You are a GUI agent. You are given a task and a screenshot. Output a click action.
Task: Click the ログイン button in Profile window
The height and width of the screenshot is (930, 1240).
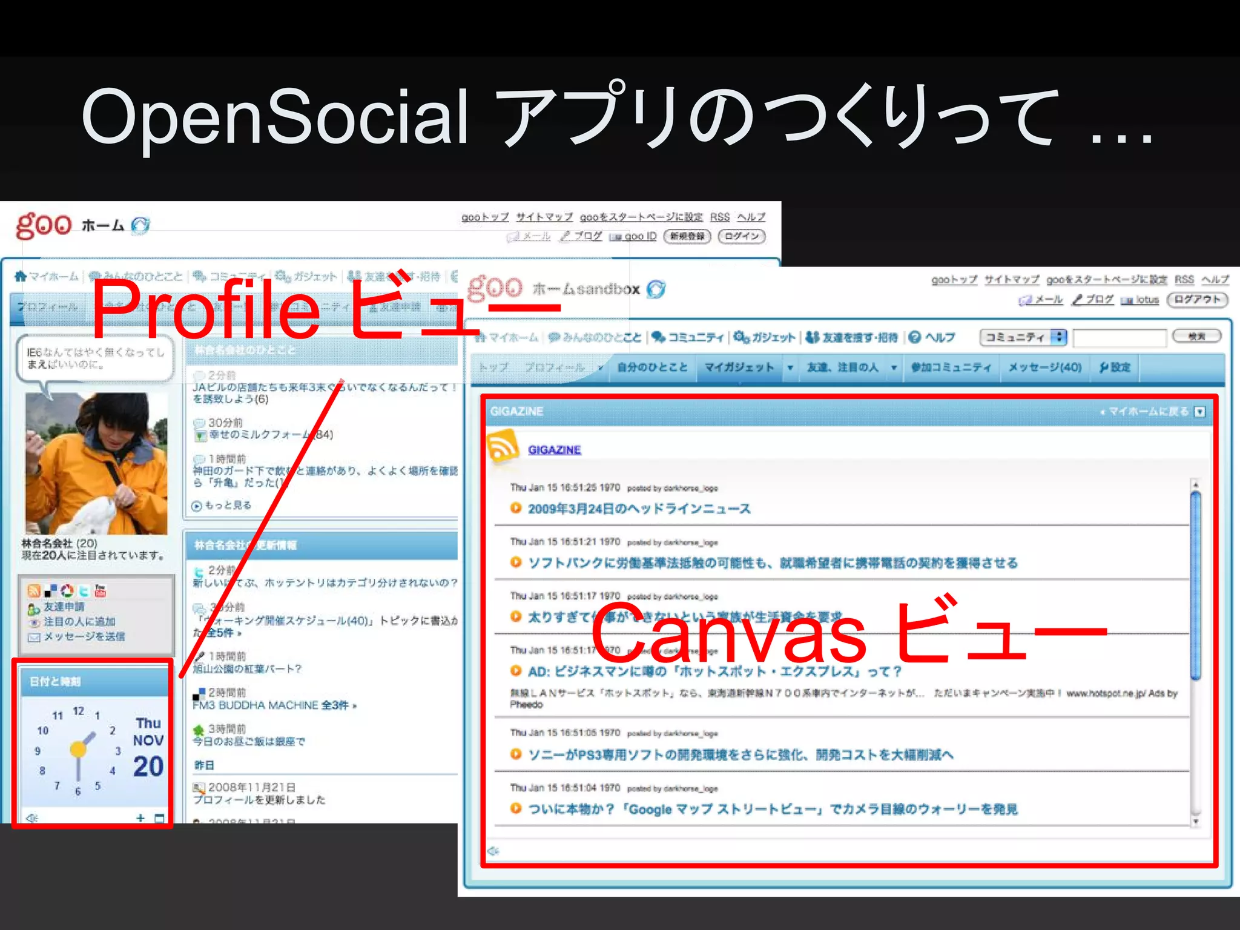(742, 236)
